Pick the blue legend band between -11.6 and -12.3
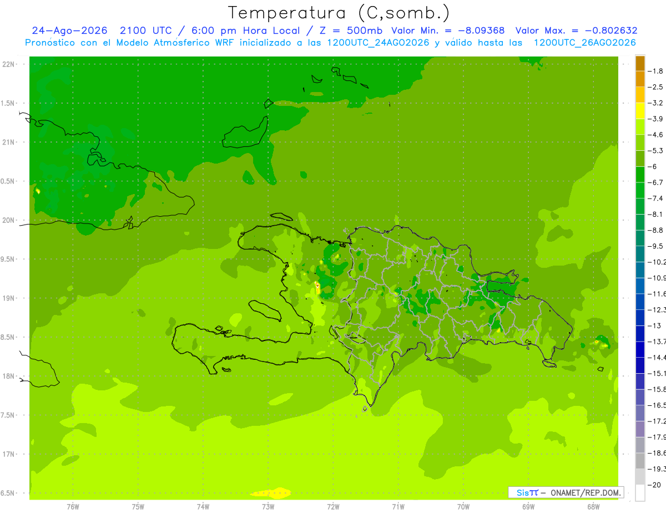 coord(640,302)
